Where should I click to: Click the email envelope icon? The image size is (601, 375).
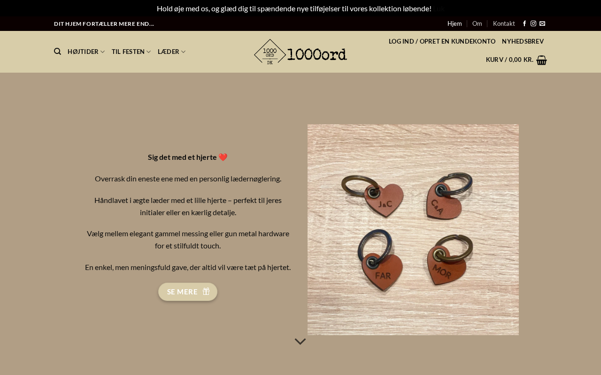pos(542,23)
